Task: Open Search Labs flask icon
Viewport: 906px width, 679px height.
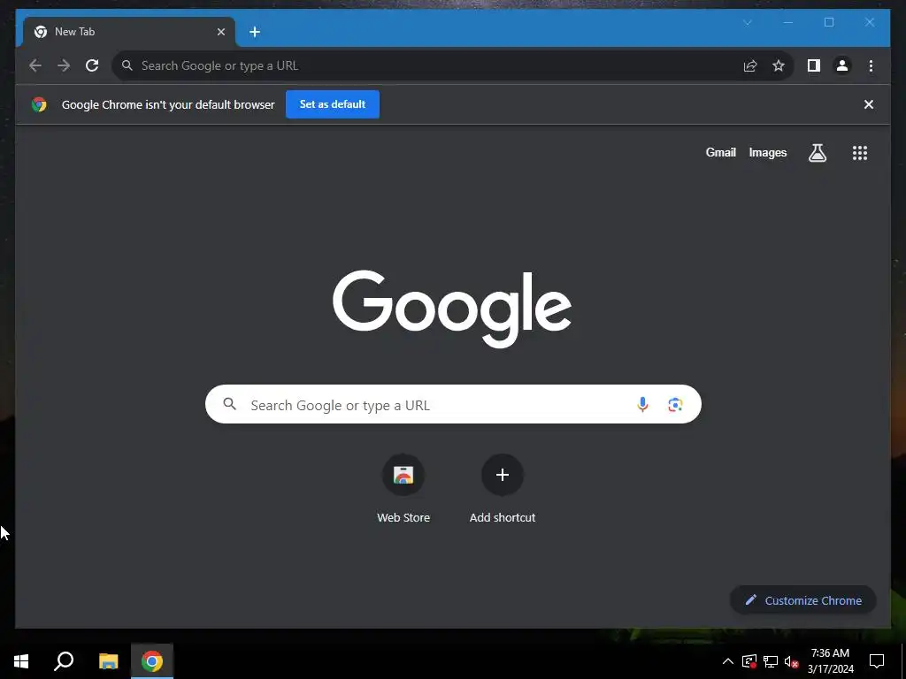Action: [817, 153]
